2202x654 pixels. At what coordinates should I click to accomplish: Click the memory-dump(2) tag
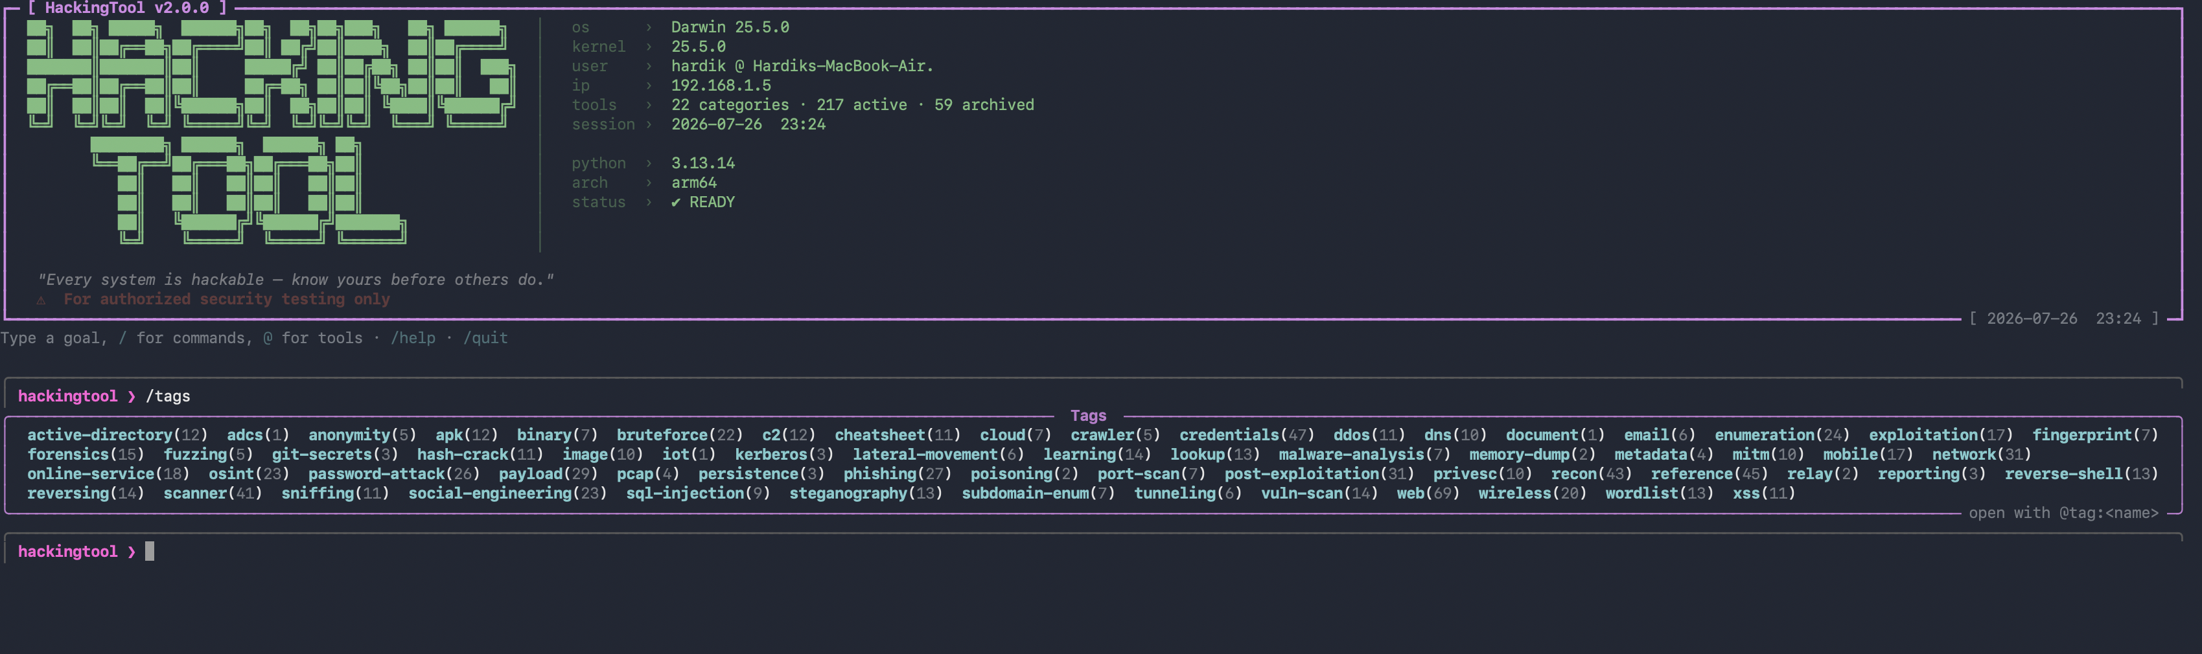pyautogui.click(x=1532, y=454)
